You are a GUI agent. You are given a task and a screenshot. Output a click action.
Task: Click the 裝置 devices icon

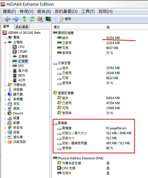[10, 118]
